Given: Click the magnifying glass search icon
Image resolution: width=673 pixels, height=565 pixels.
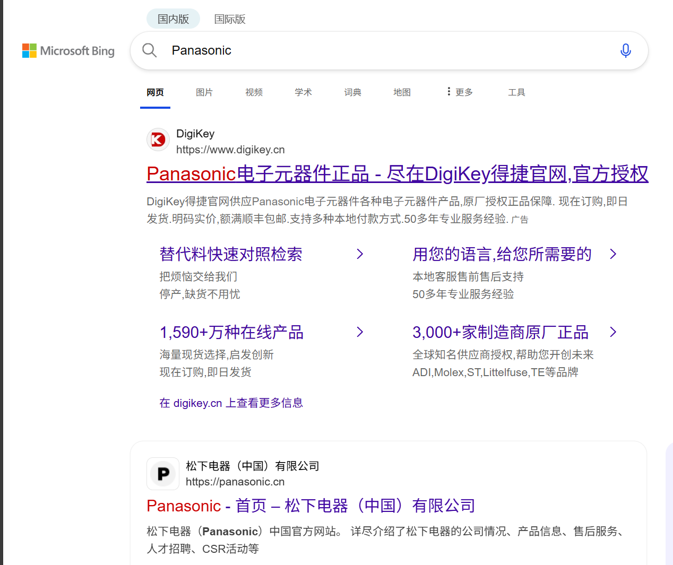Looking at the screenshot, I should tap(150, 50).
